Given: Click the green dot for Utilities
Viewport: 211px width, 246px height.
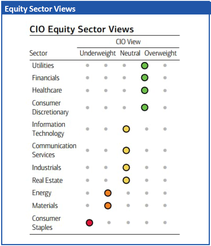Looking at the screenshot, I should 144,66.
